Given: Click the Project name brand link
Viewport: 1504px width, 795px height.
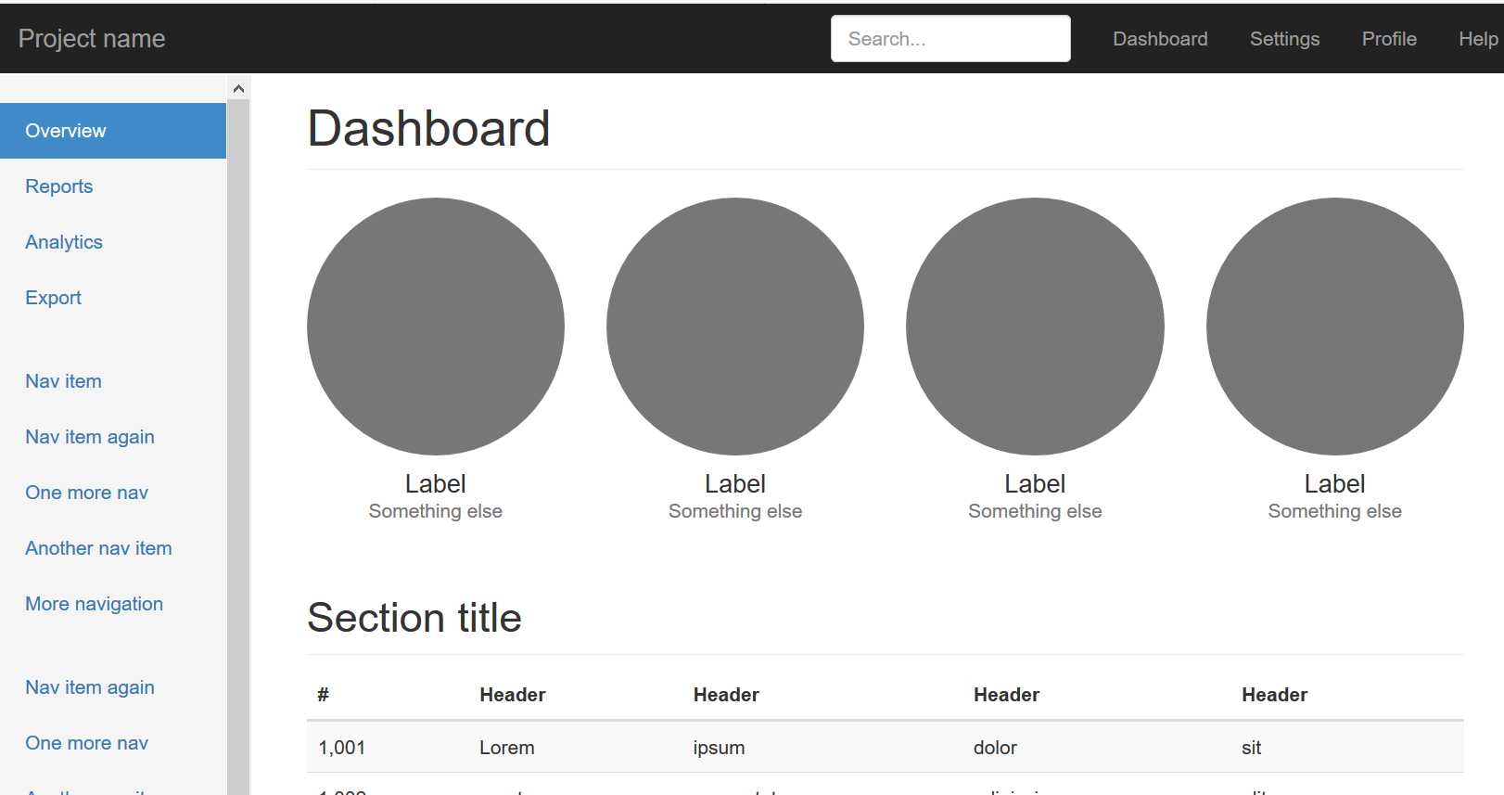Looking at the screenshot, I should pos(92,39).
